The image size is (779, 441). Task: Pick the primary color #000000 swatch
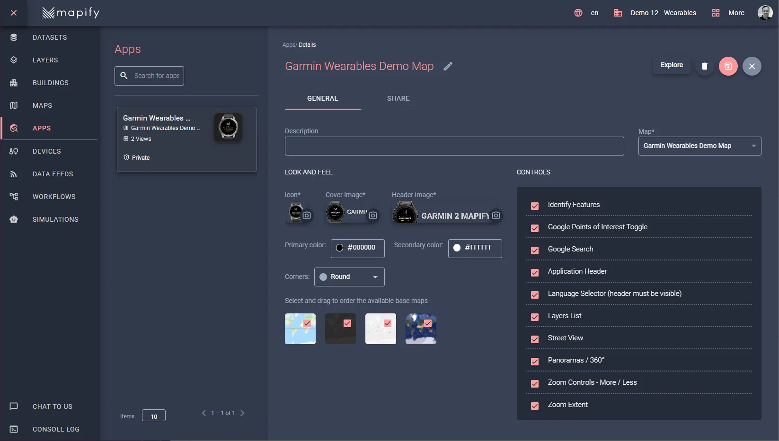click(x=339, y=248)
